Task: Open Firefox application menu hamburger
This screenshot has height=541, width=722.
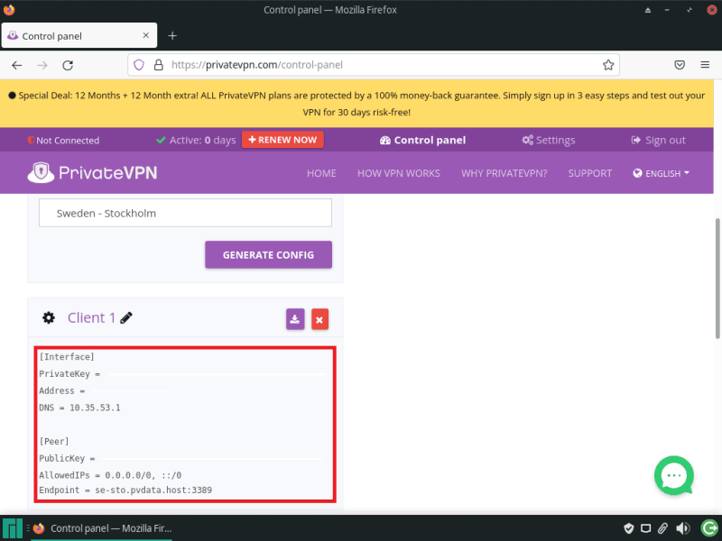Action: pos(705,65)
